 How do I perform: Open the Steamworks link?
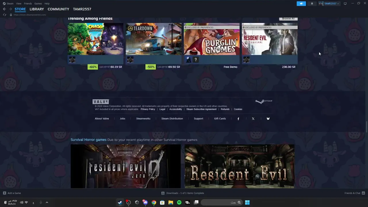143,119
